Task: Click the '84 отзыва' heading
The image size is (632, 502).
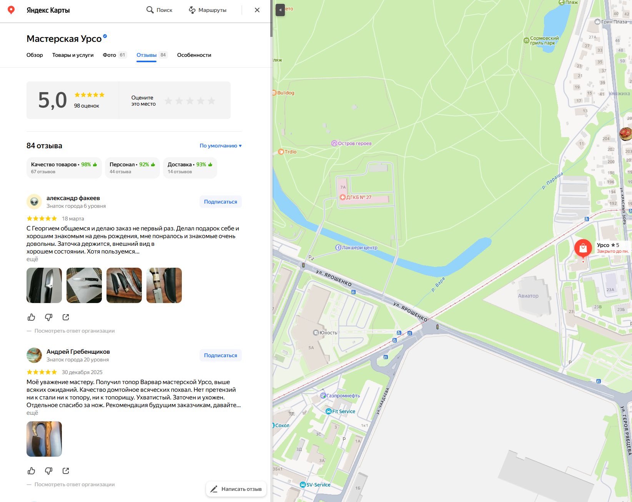Action: [44, 146]
